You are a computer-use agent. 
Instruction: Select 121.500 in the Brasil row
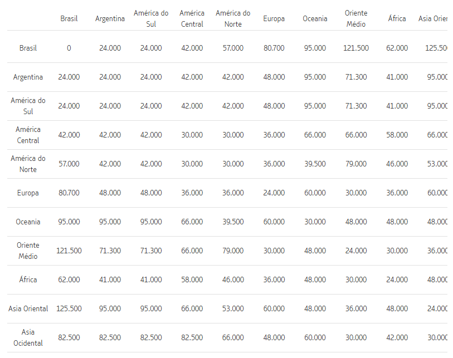(355, 48)
